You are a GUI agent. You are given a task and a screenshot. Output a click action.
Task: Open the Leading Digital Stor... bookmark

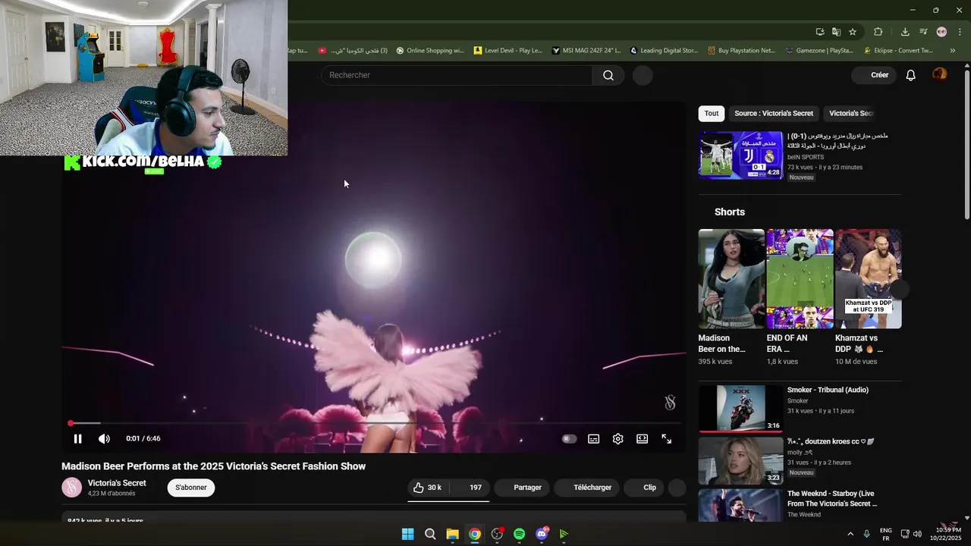(664, 51)
